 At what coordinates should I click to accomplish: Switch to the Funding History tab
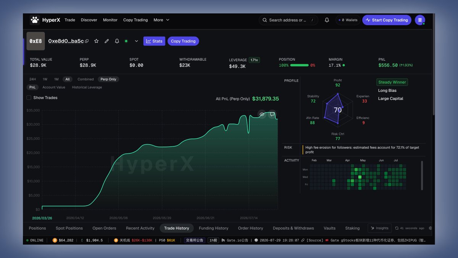click(x=214, y=228)
